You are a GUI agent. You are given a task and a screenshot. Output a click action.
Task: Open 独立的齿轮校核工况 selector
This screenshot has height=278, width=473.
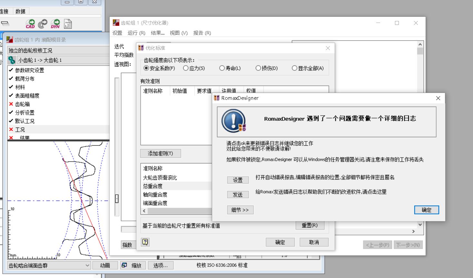(x=58, y=50)
